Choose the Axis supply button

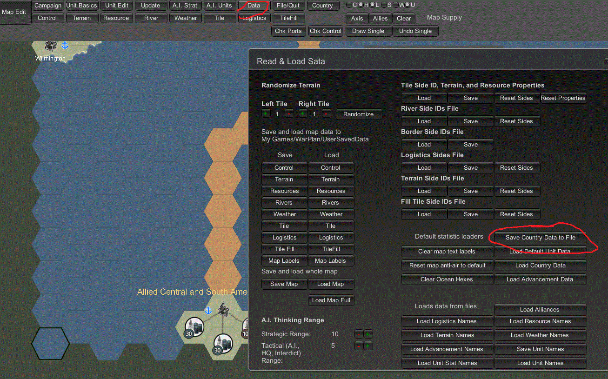(357, 19)
